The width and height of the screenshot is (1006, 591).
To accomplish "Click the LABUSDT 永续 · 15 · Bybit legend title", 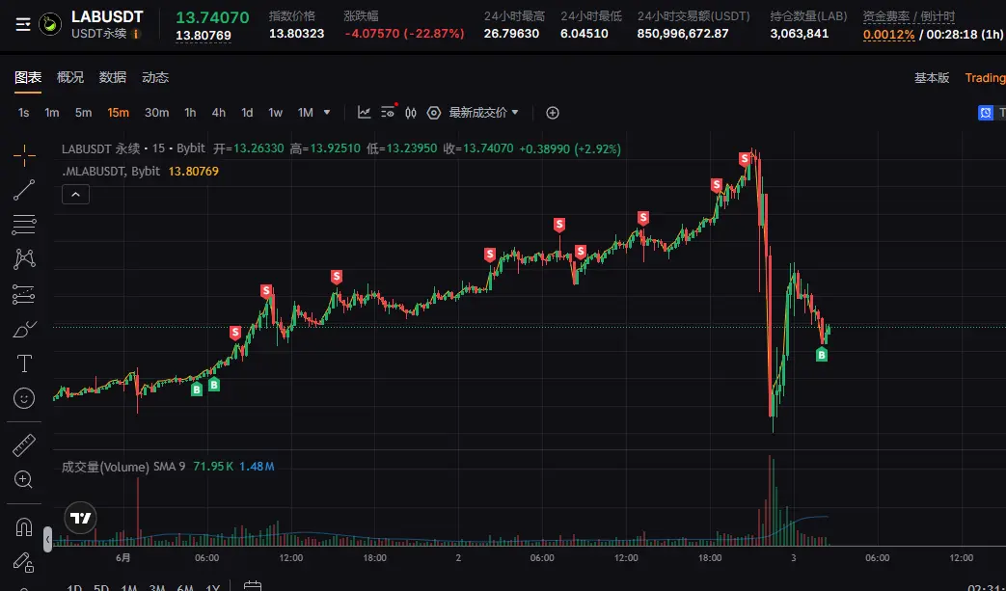I will [x=133, y=148].
